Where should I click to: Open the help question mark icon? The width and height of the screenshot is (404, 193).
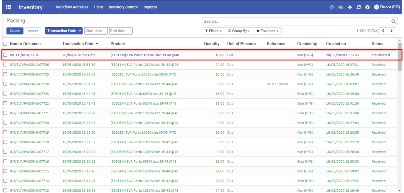(x=367, y=7)
